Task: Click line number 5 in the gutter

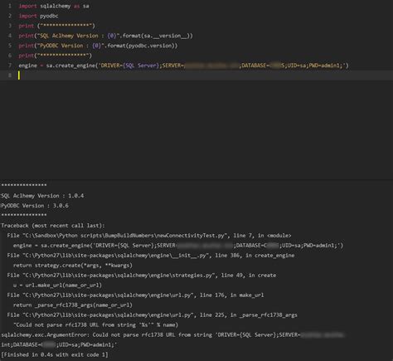Action: click(x=10, y=46)
